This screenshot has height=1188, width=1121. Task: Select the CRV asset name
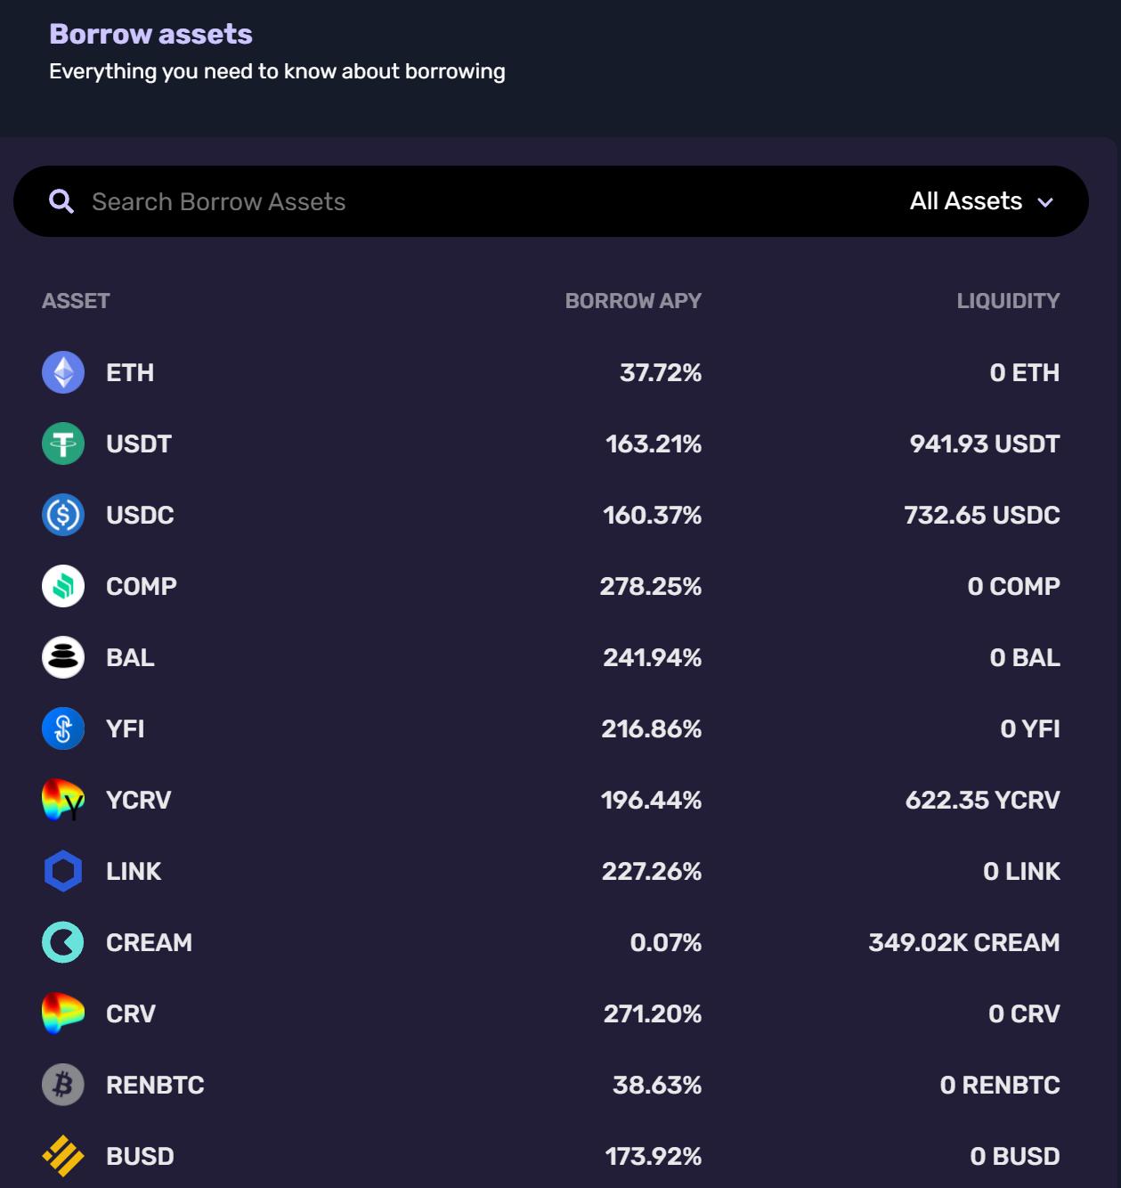131,1013
